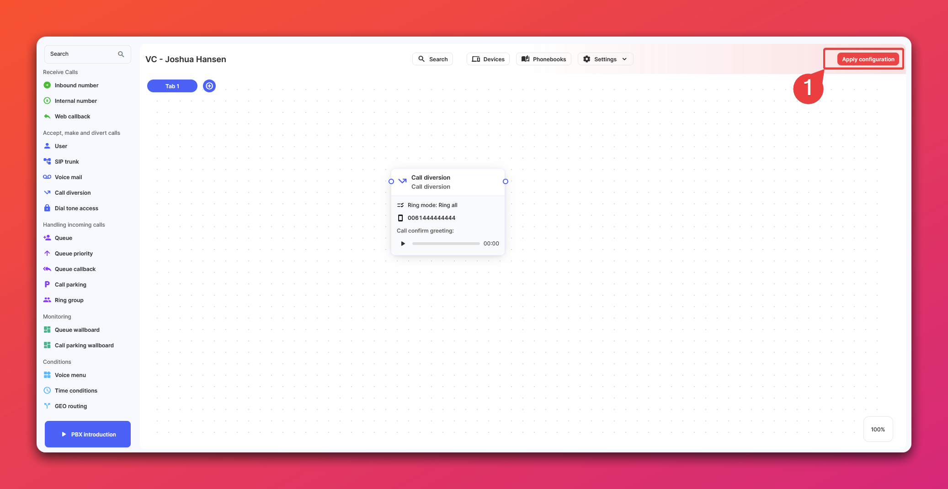Image resolution: width=948 pixels, height=489 pixels.
Task: Click the Queue wallboard icon
Action: (47, 330)
